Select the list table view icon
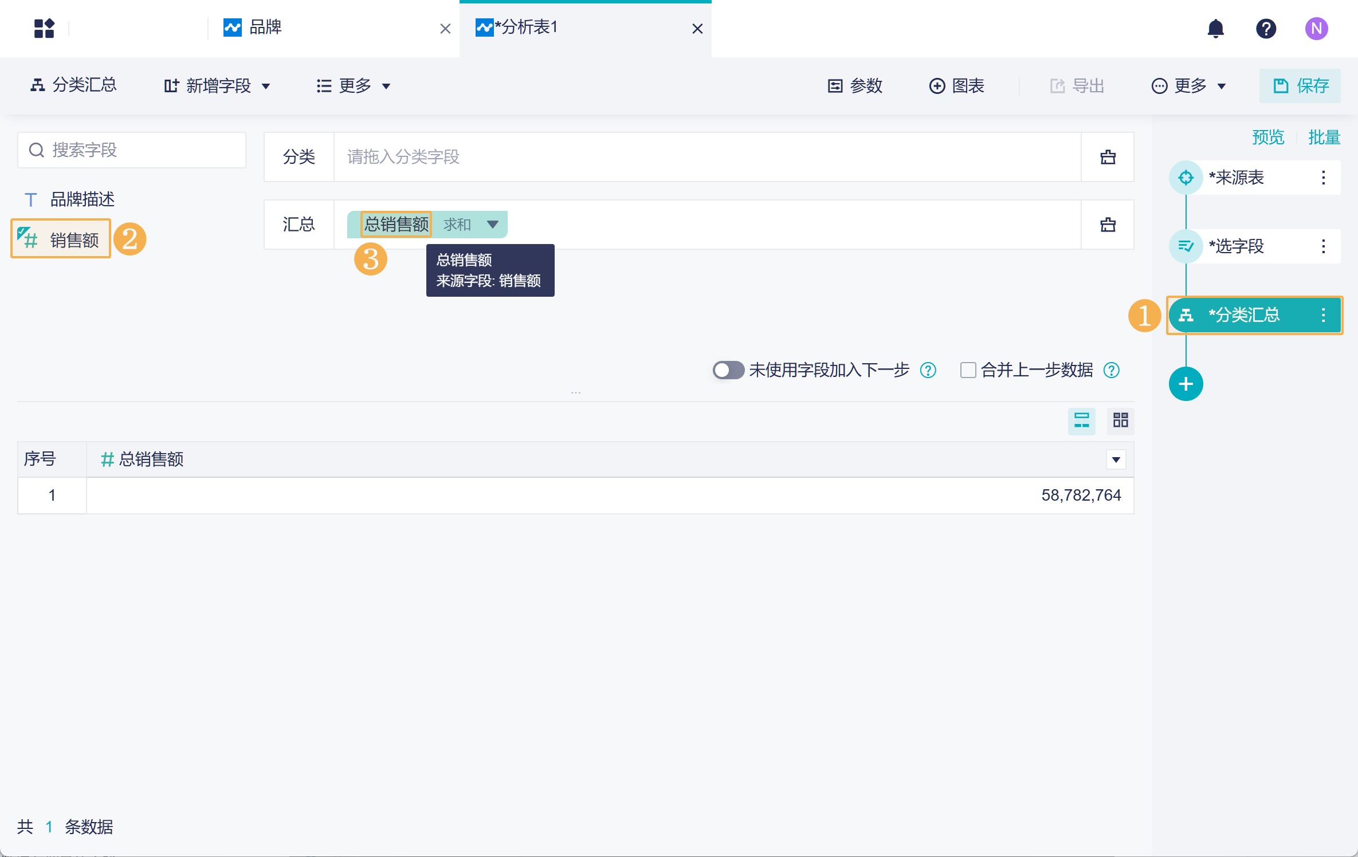 click(1081, 421)
